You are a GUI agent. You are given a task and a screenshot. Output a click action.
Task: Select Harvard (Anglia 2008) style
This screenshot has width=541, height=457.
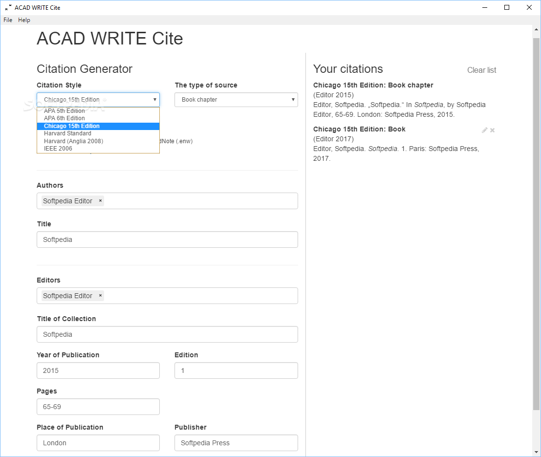[73, 141]
